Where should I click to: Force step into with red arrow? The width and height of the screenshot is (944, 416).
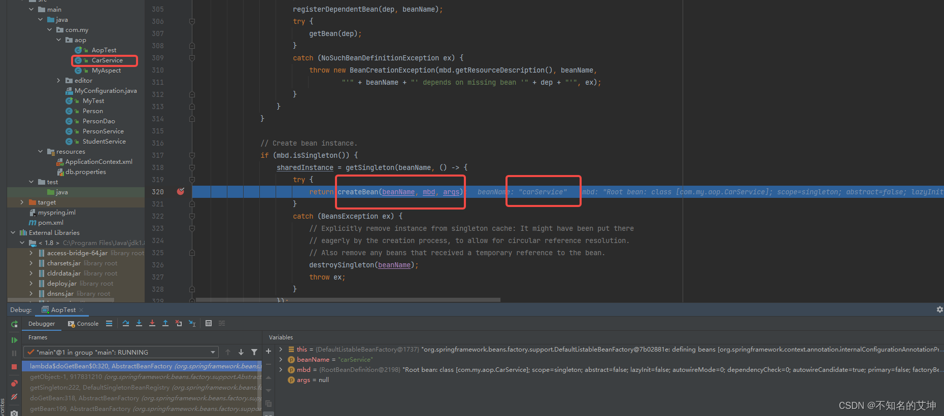coord(152,324)
